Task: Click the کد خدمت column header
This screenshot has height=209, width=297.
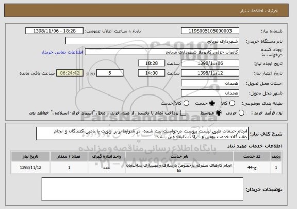Action: click(x=252, y=156)
